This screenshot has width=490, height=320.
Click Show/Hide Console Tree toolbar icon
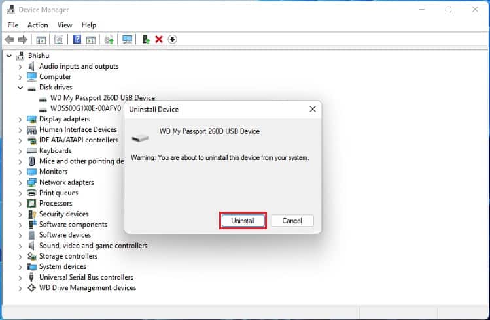pos(41,40)
